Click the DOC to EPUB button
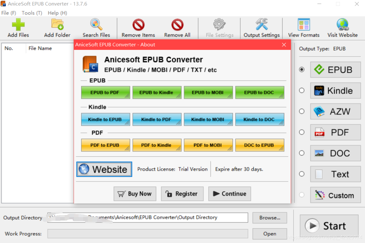The image size is (365, 243). coord(260,145)
